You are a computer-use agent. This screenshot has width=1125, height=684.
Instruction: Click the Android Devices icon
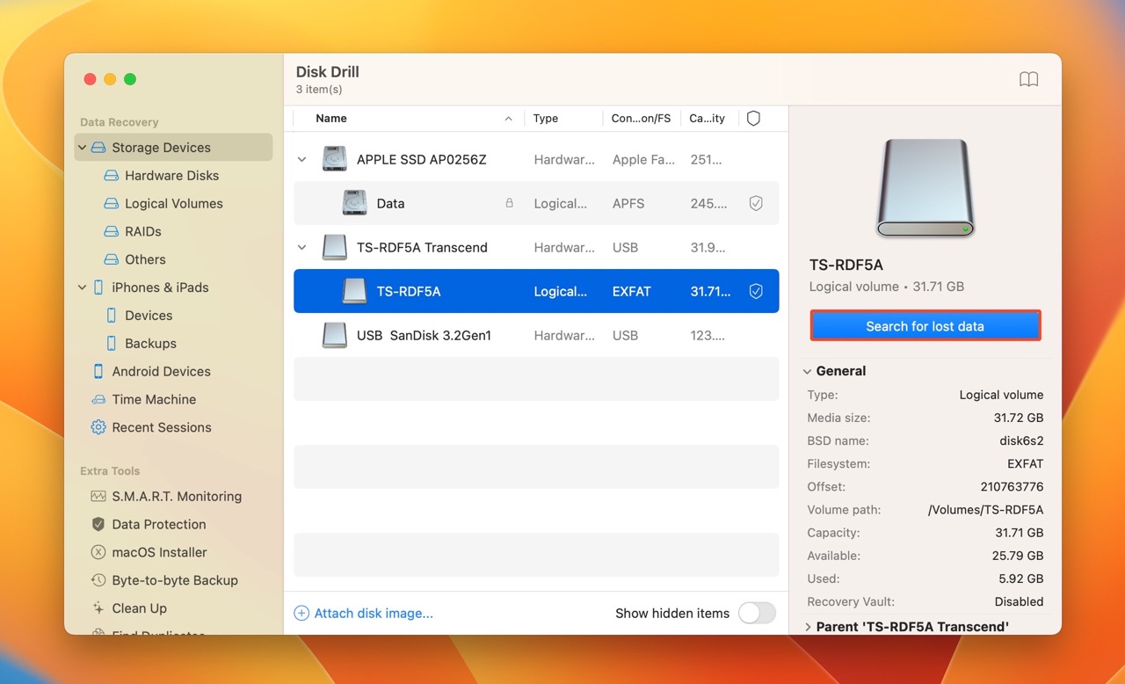(x=98, y=372)
